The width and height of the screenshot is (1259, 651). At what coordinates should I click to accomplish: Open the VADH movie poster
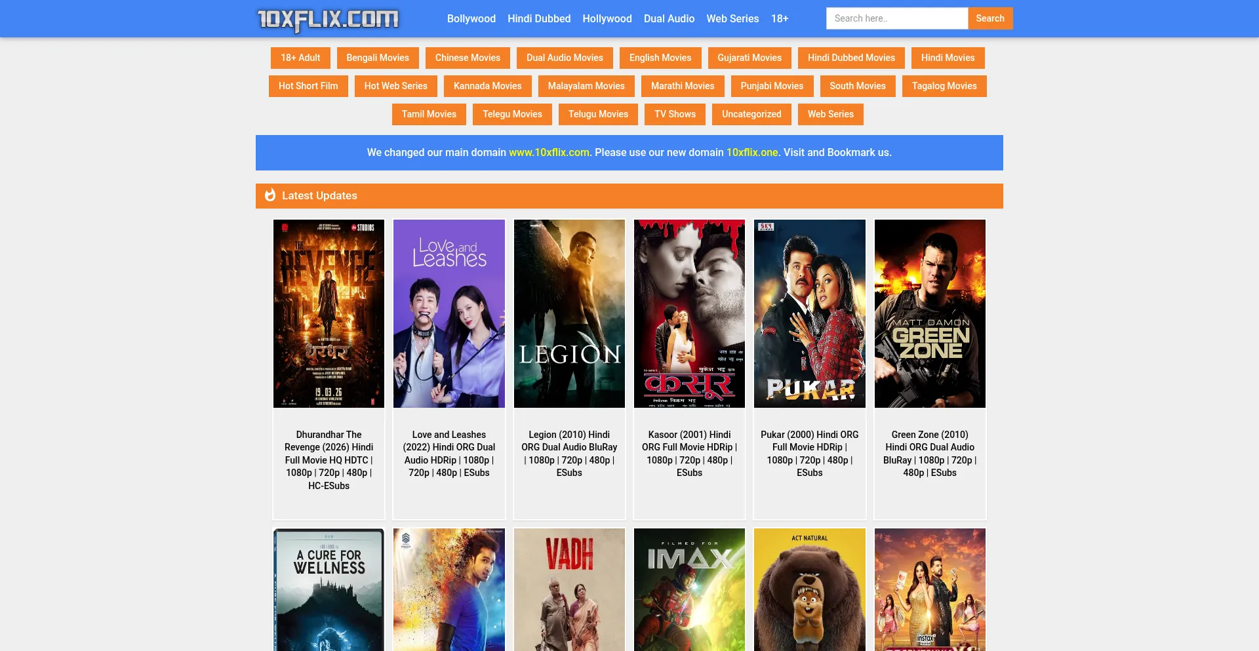[569, 590]
